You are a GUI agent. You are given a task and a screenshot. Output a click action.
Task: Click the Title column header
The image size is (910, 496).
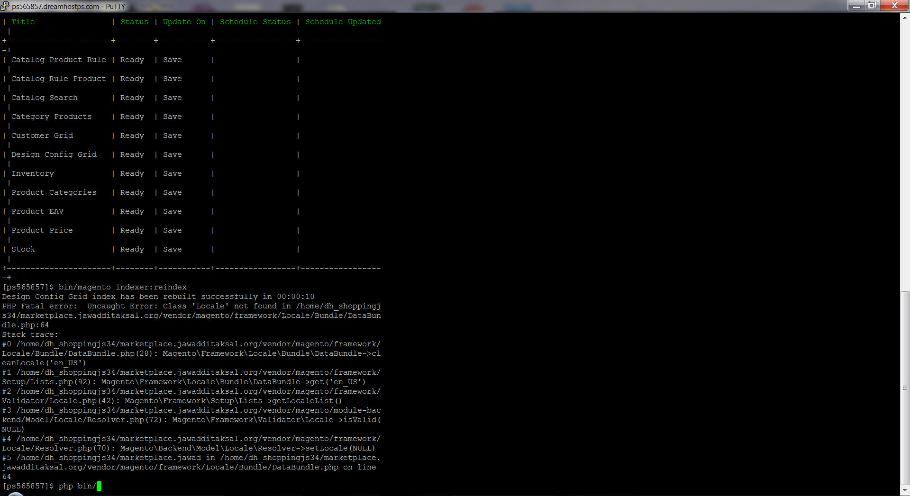tap(22, 21)
